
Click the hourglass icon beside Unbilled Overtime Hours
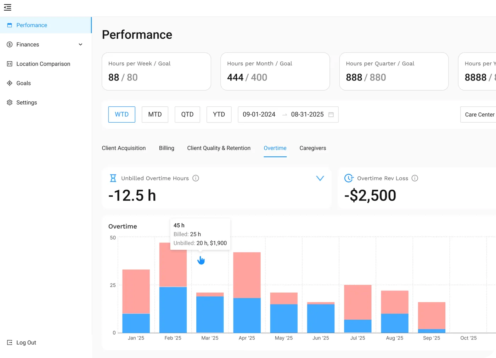tap(113, 178)
